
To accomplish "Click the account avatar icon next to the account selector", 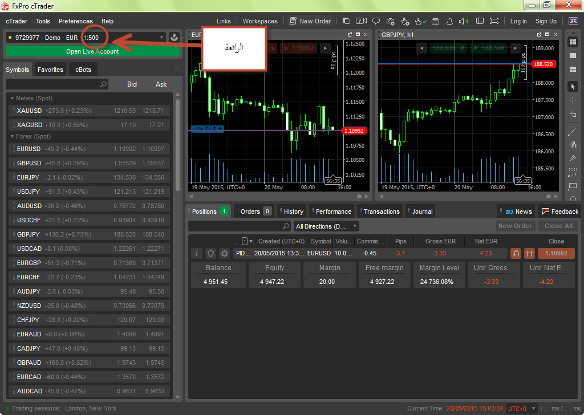I will pos(174,38).
